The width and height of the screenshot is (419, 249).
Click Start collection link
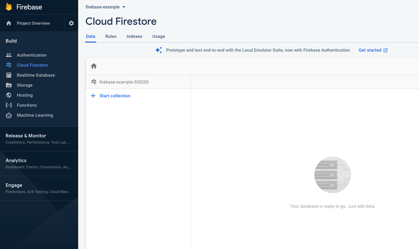click(x=115, y=96)
